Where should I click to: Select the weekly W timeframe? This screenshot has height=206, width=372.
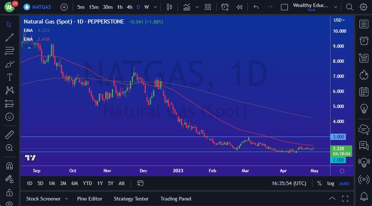(147, 7)
